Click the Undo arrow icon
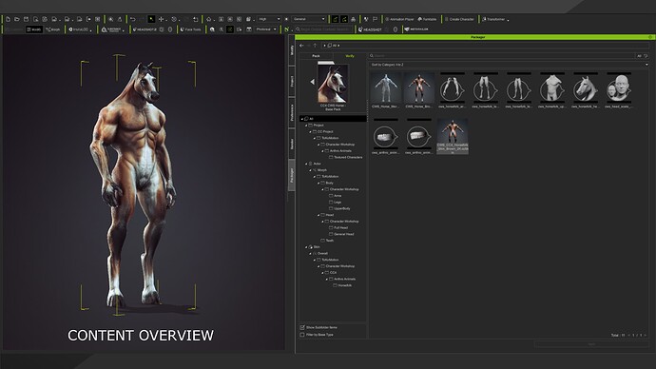 132,19
